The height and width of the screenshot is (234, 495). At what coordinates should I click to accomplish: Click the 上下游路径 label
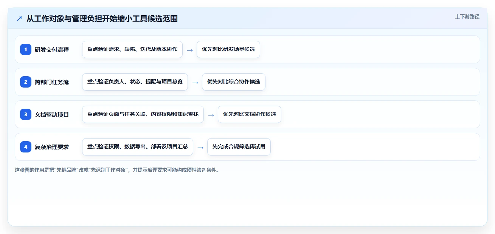tap(467, 17)
